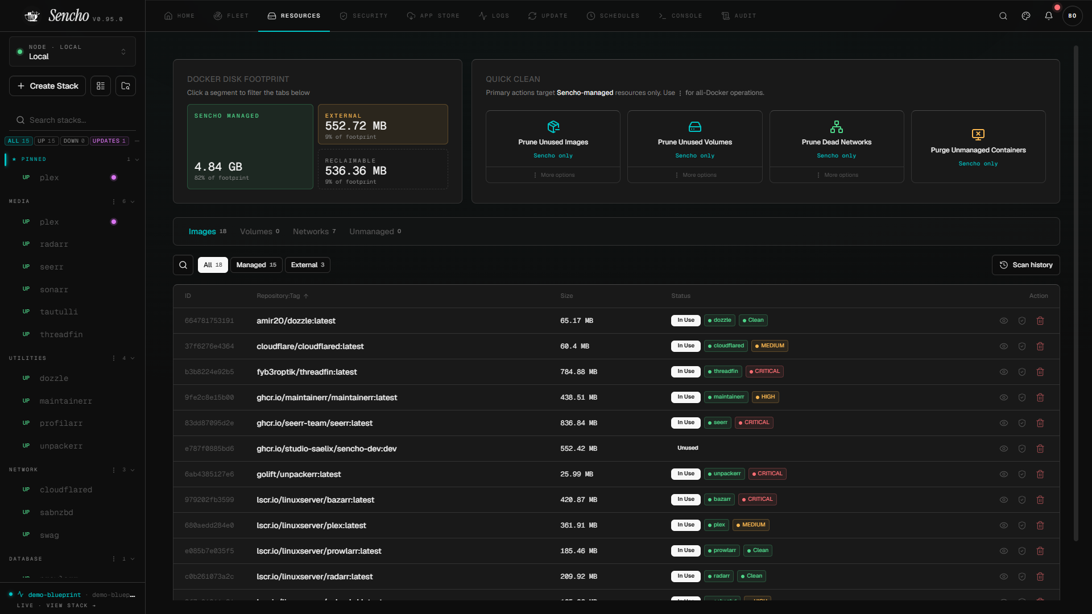The width and height of the screenshot is (1092, 614).
Task: Open the theme palette icon
Action: tap(1026, 16)
